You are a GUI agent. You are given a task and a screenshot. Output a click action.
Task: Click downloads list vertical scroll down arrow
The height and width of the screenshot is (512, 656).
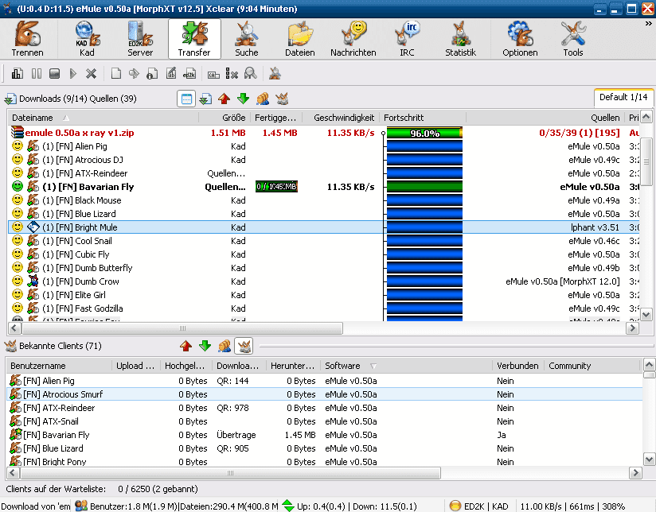coord(646,315)
